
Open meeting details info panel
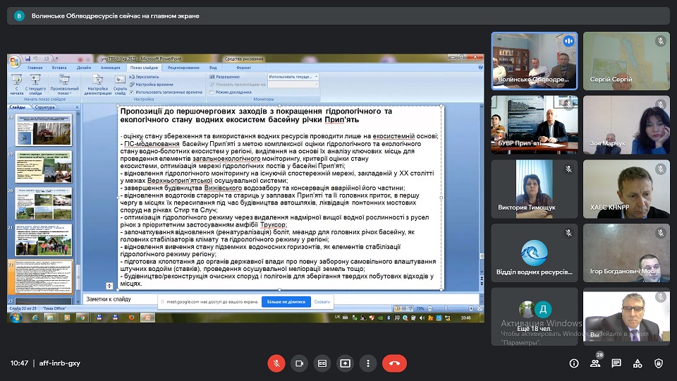click(574, 363)
